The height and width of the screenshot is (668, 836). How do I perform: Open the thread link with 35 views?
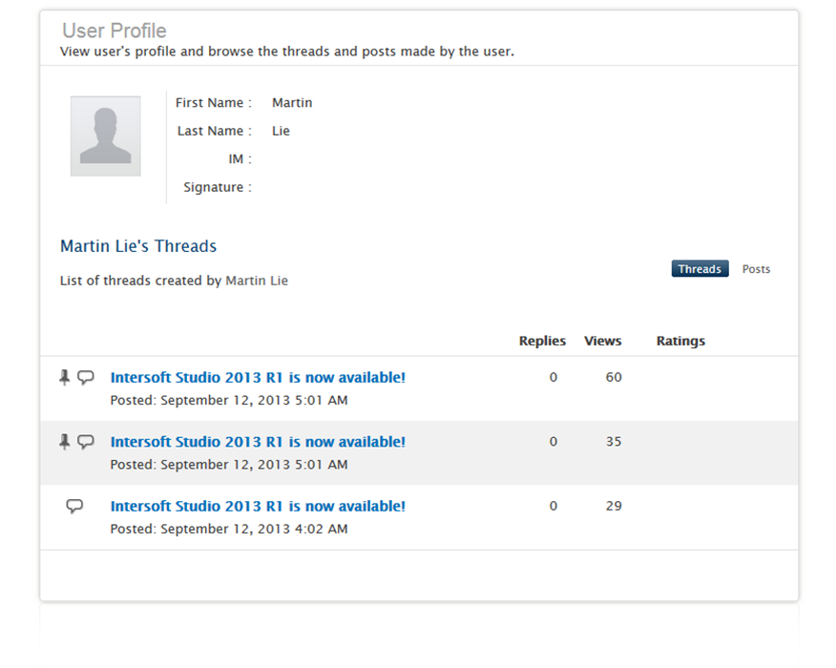258,442
